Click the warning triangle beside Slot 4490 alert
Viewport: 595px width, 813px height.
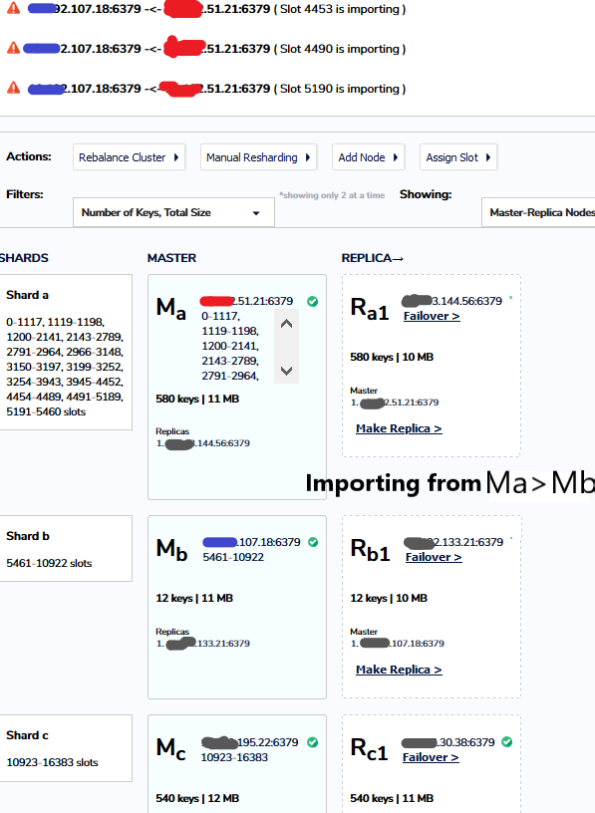click(x=13, y=48)
